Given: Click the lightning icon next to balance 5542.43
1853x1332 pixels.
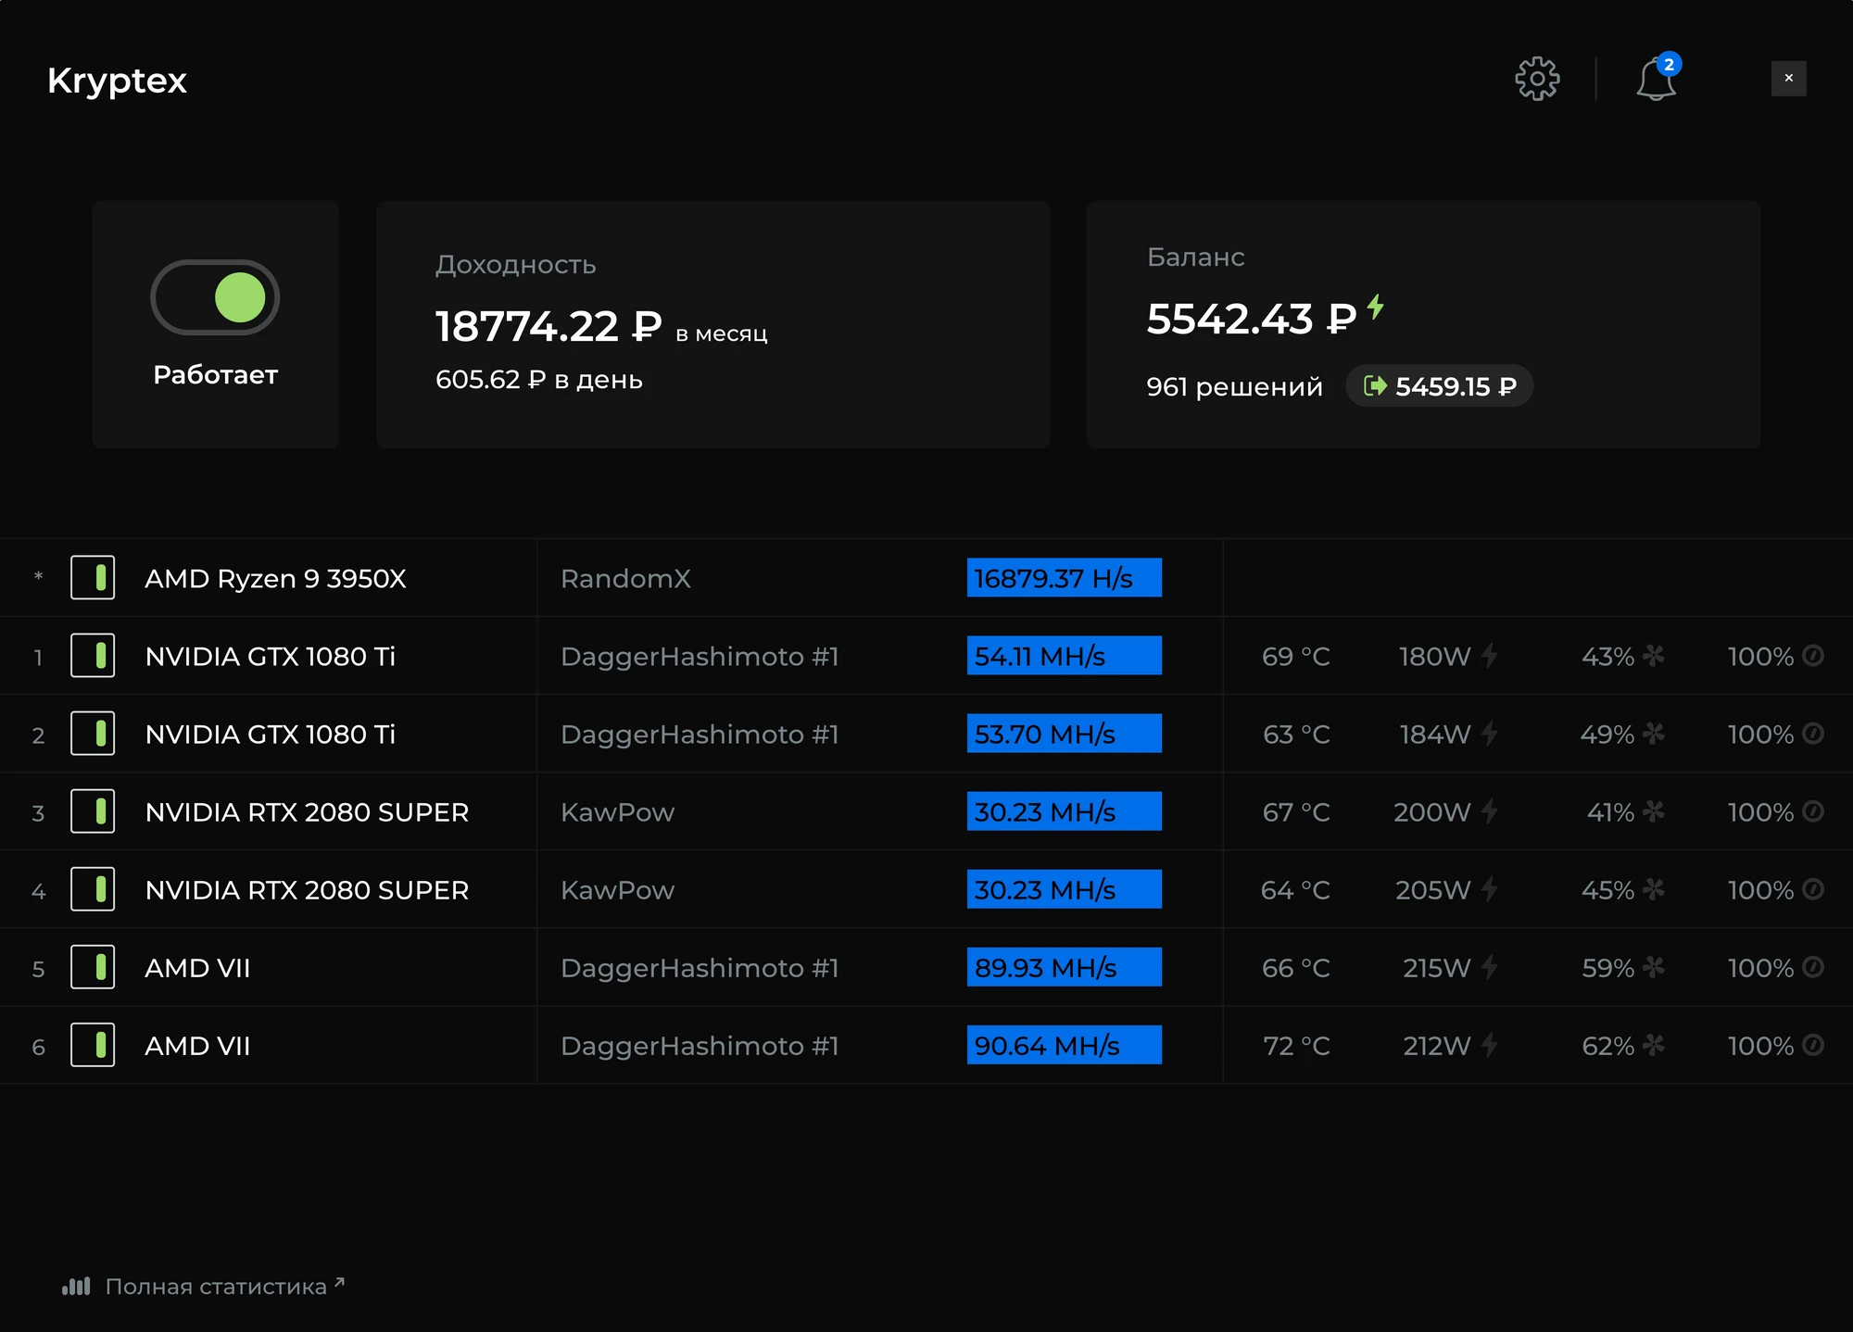Looking at the screenshot, I should [x=1375, y=309].
